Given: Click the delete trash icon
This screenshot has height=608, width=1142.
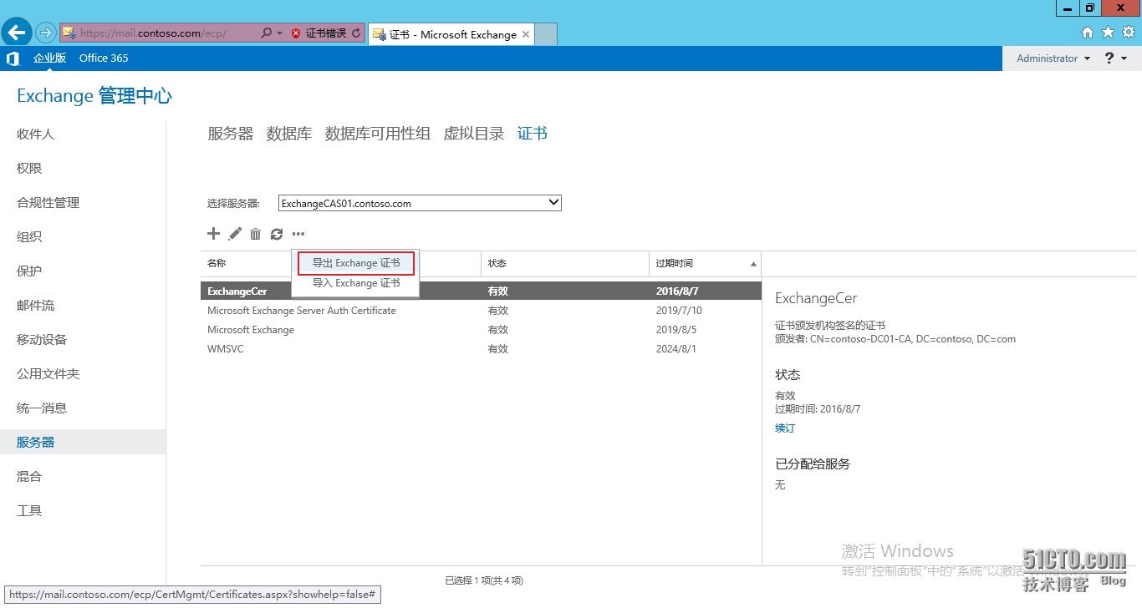Looking at the screenshot, I should [x=255, y=234].
